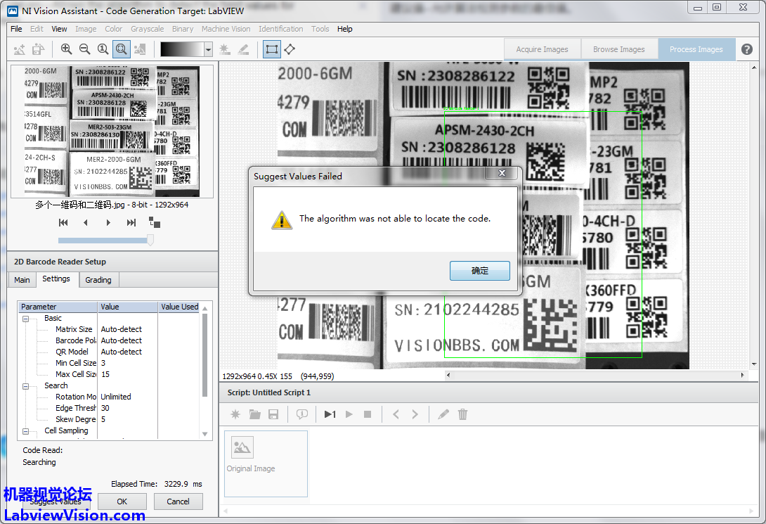766x524 pixels.
Task: Click the Cancel button in setup panel
Action: point(178,501)
